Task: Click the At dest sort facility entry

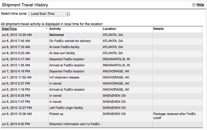Action: coord(62,53)
